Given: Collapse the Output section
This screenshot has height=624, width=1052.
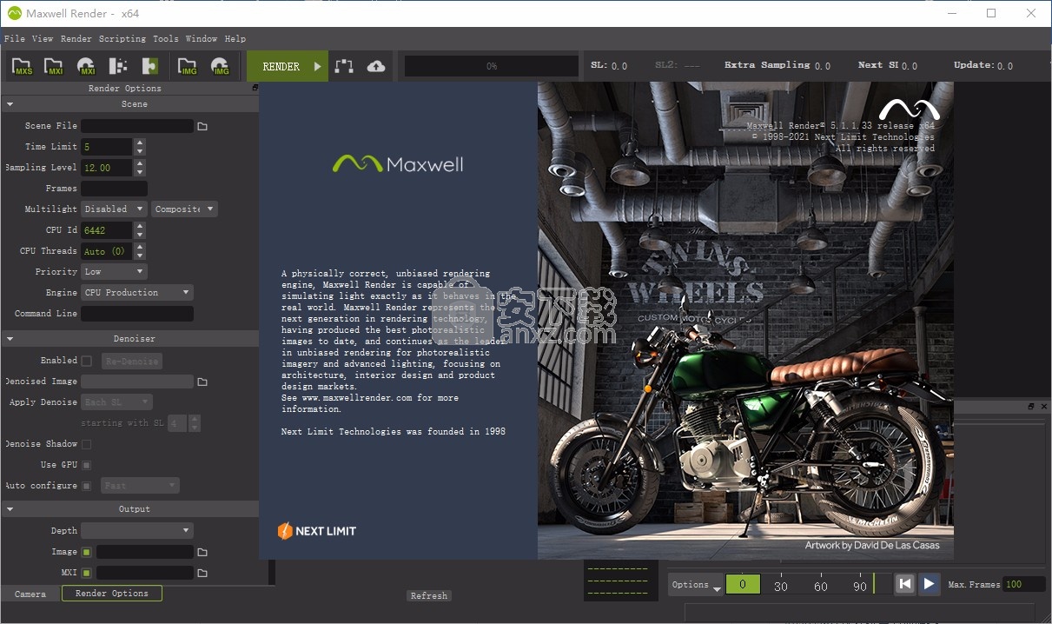Looking at the screenshot, I should click(10, 509).
